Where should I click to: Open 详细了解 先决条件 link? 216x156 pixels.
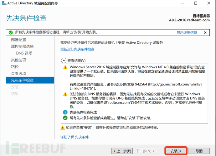pyautogui.click(x=75, y=137)
